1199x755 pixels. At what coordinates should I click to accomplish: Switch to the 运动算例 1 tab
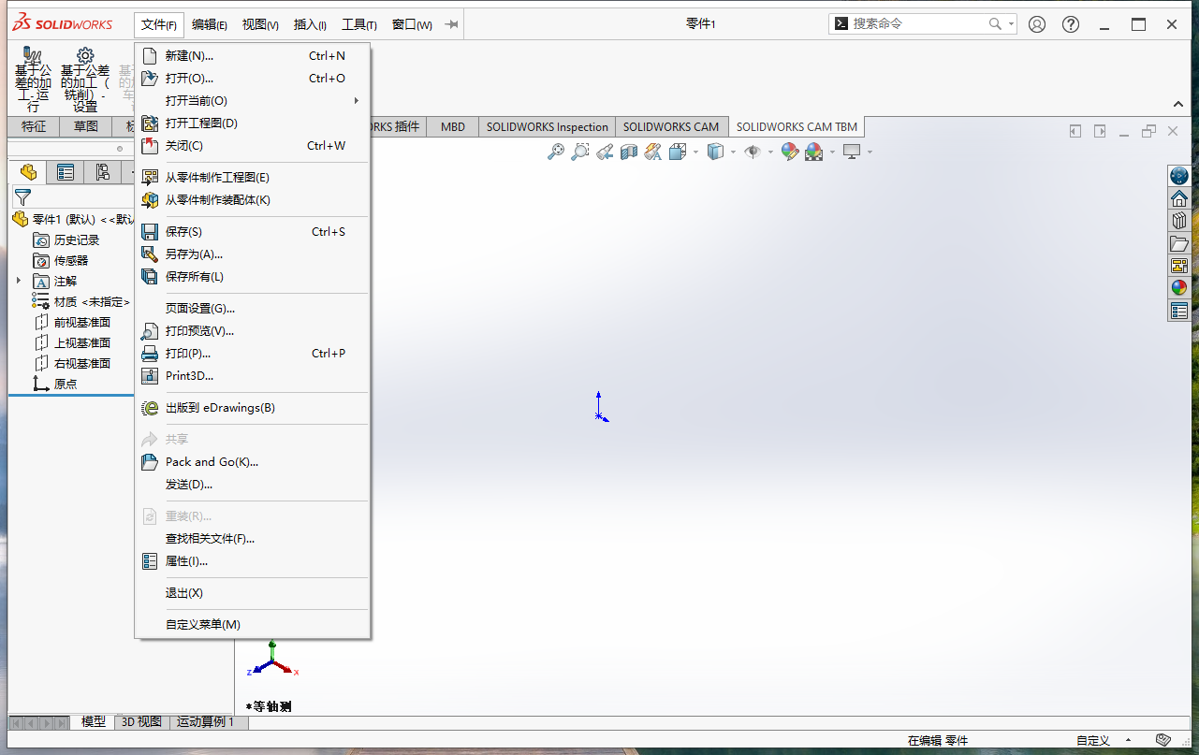[207, 722]
